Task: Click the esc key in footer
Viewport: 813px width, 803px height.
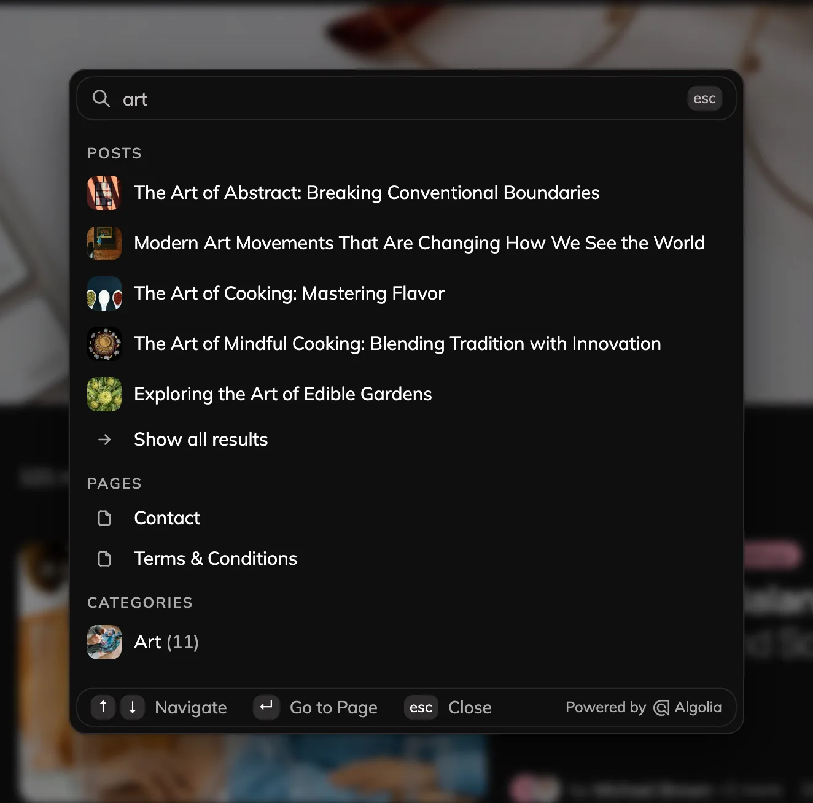Action: click(x=421, y=707)
